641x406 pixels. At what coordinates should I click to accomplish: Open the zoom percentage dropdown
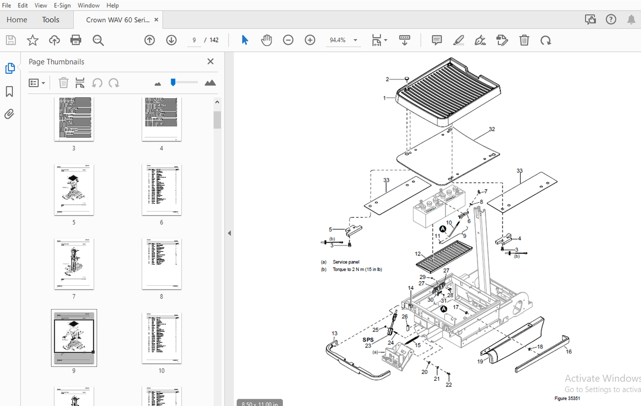click(355, 40)
